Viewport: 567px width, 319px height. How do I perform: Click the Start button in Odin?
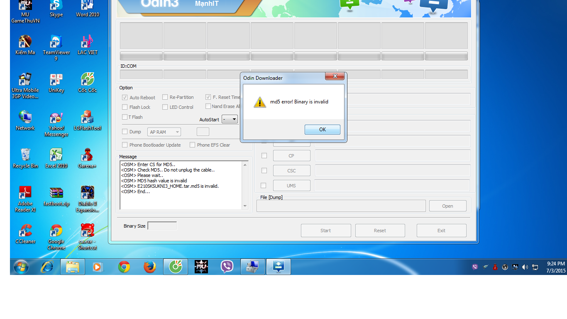coord(326,231)
